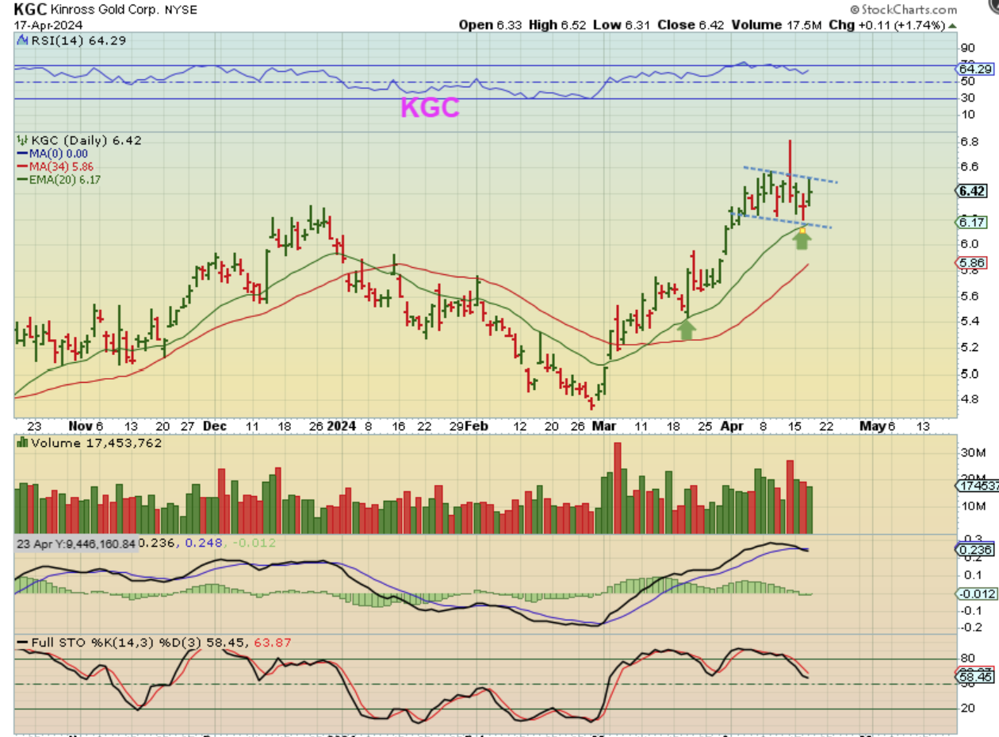Screen dimensions: 999x737
Task: Click the 10 label on RSI axis
Action: pyautogui.click(x=970, y=115)
